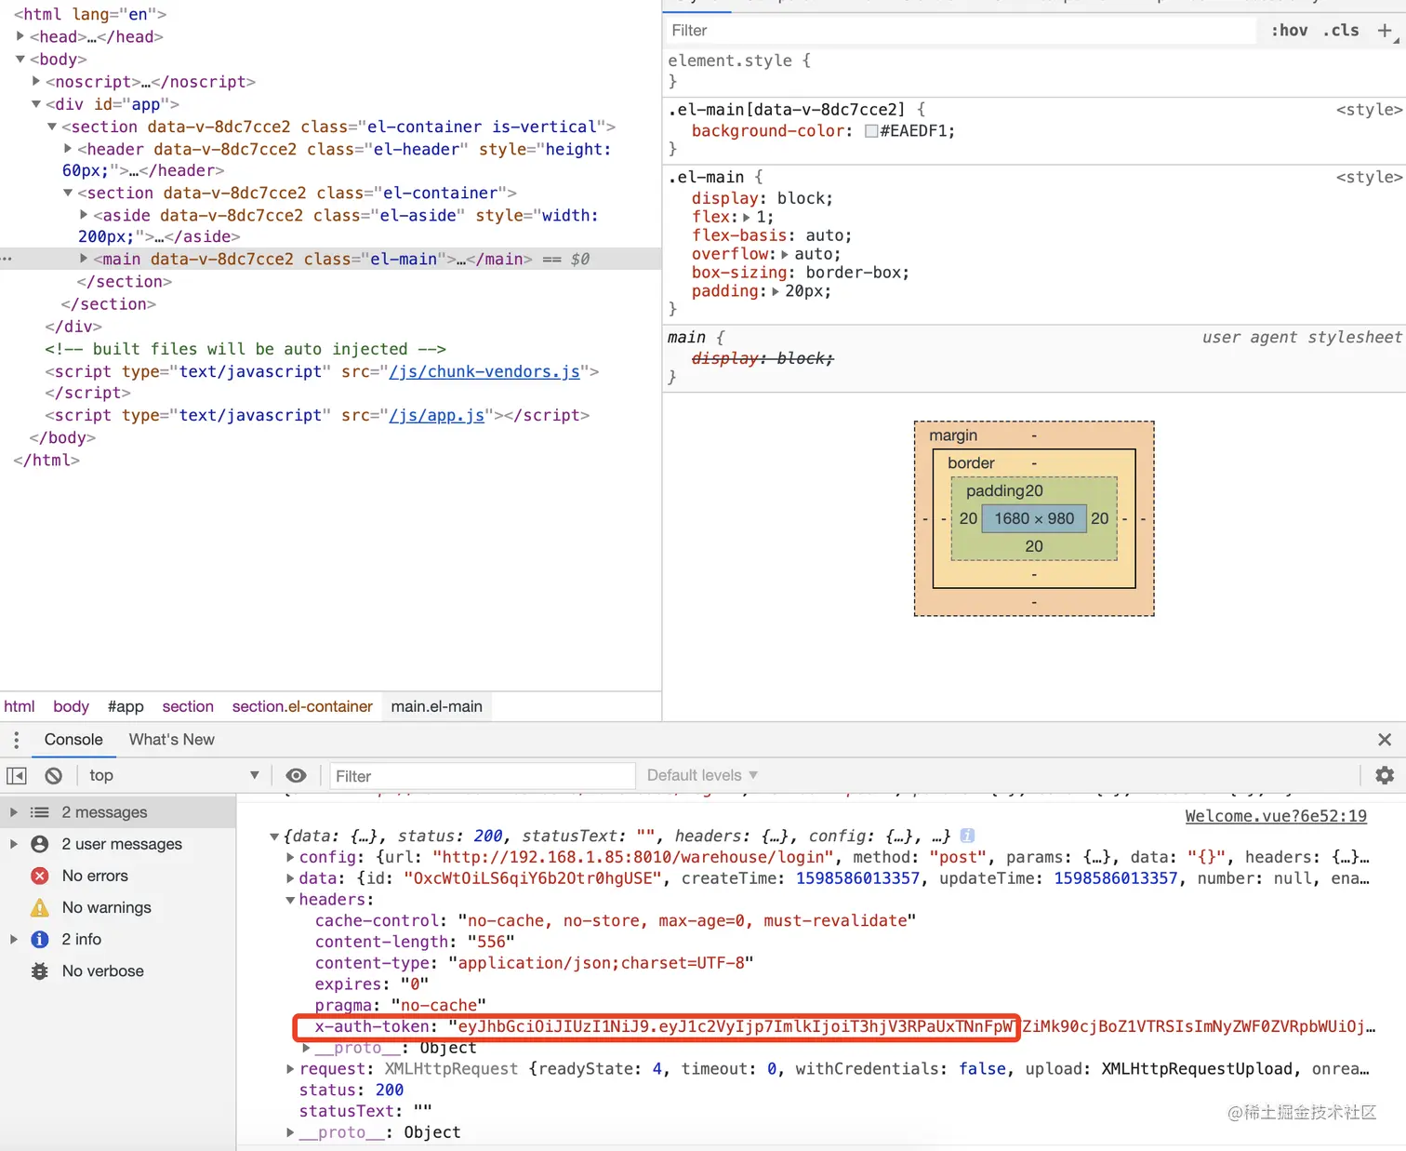Click the box-sizing: border-box declaration
Screen dimensions: 1406x1151
tap(801, 273)
